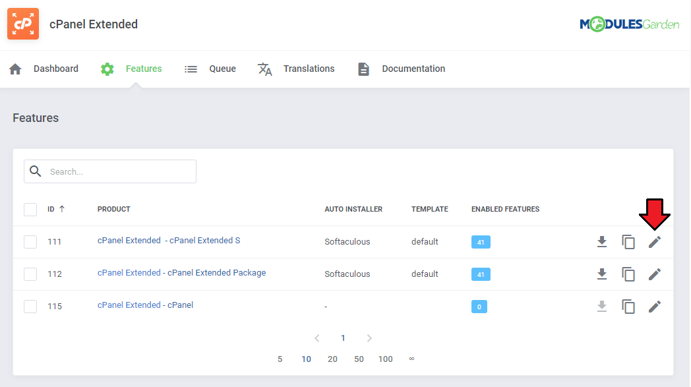Click the Dashboard home icon
The image size is (691, 387).
15,69
